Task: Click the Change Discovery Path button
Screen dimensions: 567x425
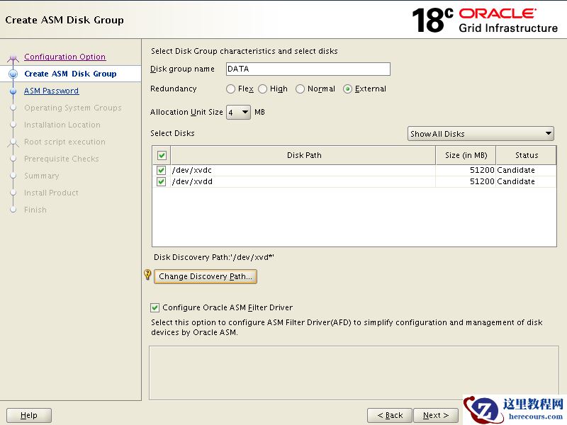Action: (x=206, y=276)
